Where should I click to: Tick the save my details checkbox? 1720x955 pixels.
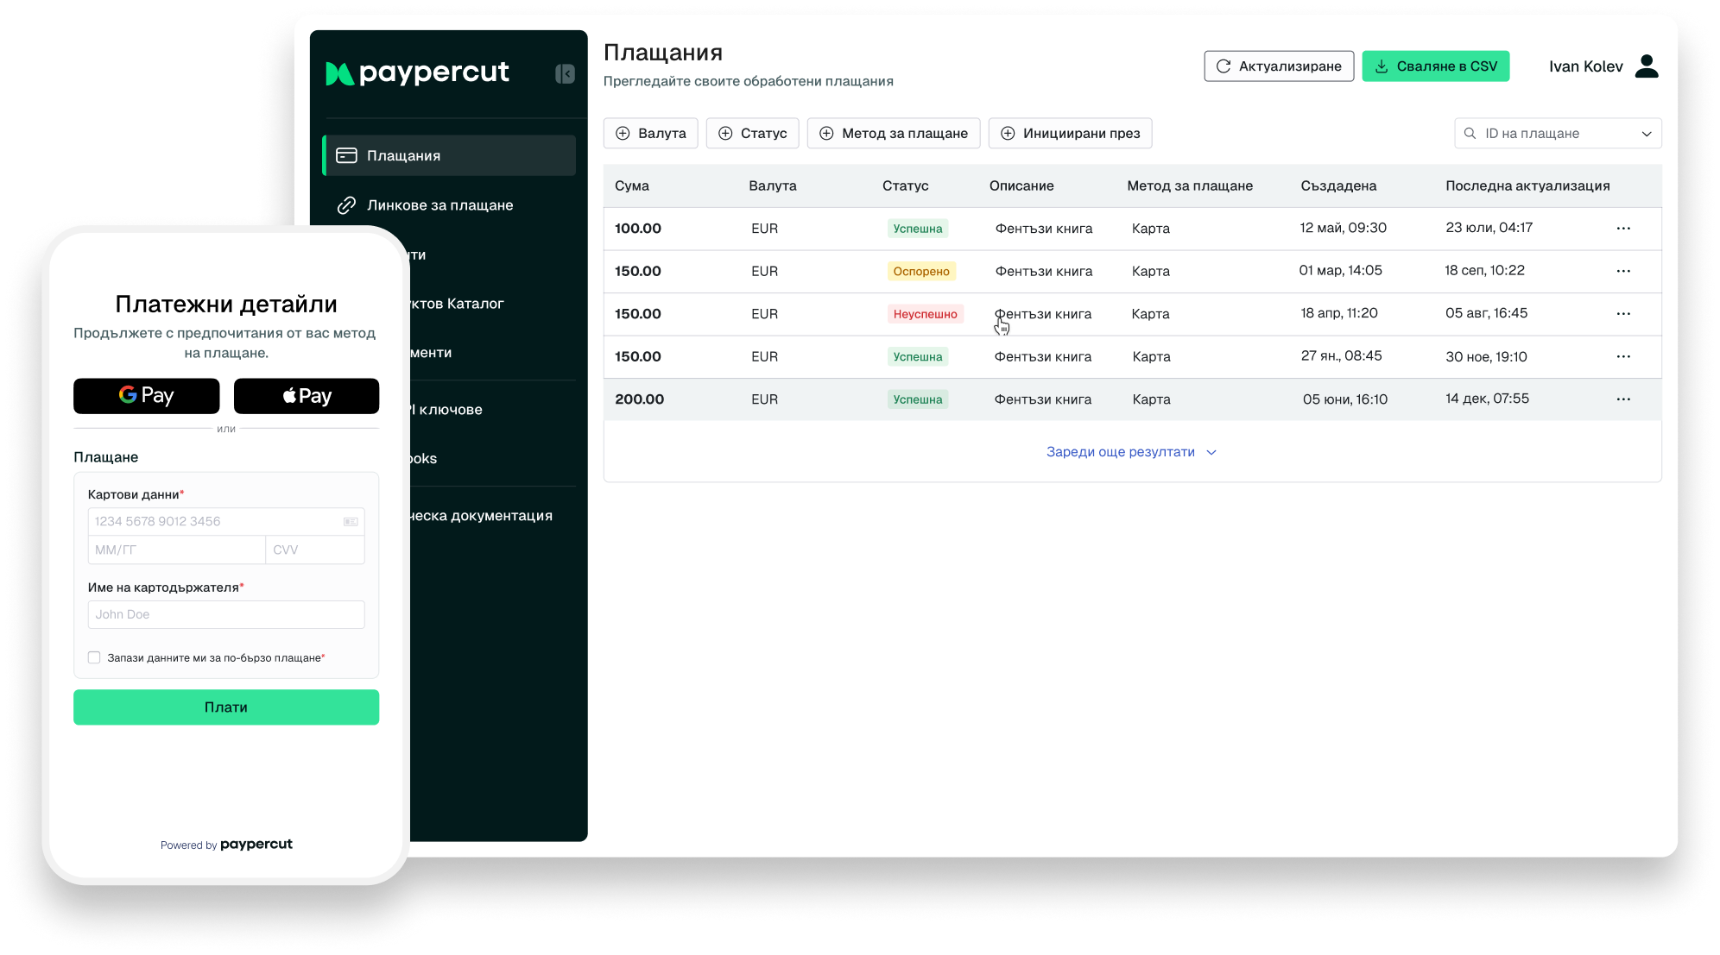(x=94, y=657)
